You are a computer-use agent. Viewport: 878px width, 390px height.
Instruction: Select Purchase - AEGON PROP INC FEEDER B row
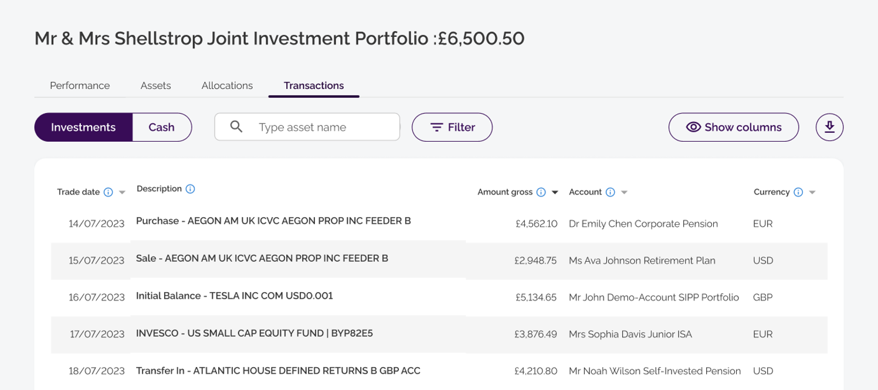(x=439, y=223)
